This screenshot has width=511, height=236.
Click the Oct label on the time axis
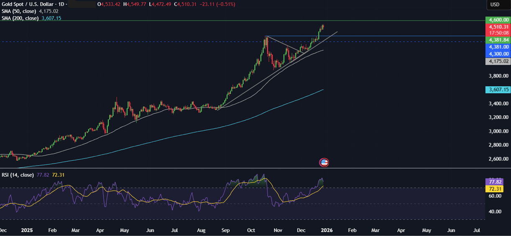click(x=251, y=230)
